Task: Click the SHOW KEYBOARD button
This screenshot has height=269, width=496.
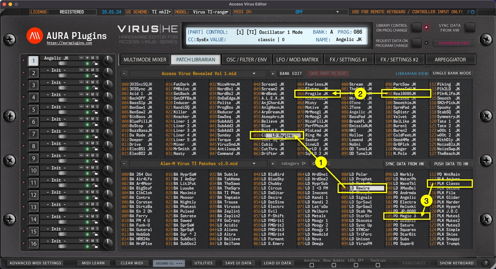Action: click(456, 263)
